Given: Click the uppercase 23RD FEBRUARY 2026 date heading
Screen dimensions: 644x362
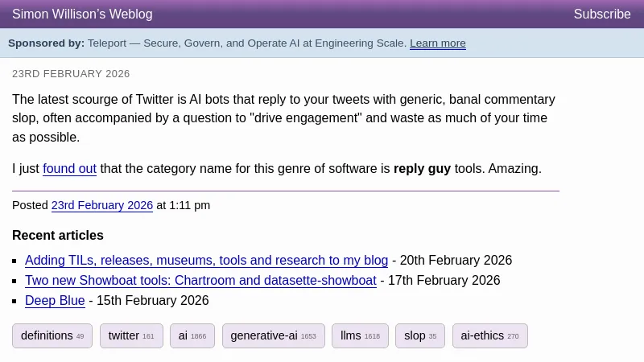Looking at the screenshot, I should (71, 74).
